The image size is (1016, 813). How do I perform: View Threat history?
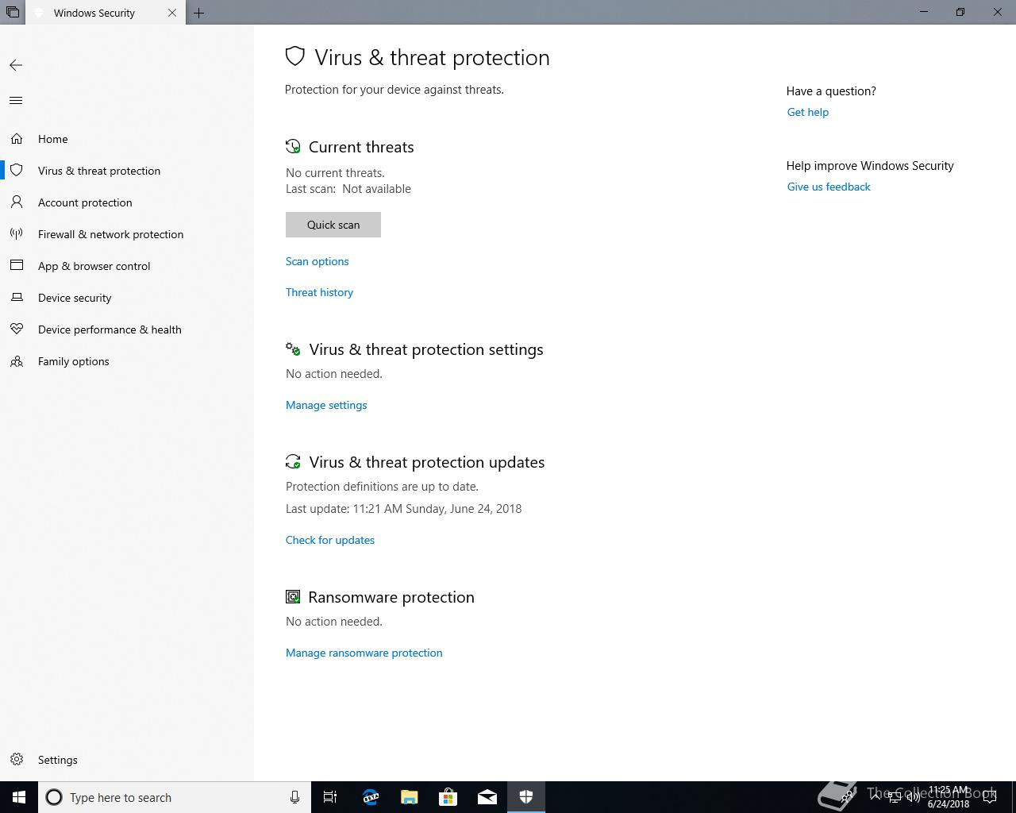[x=319, y=292]
